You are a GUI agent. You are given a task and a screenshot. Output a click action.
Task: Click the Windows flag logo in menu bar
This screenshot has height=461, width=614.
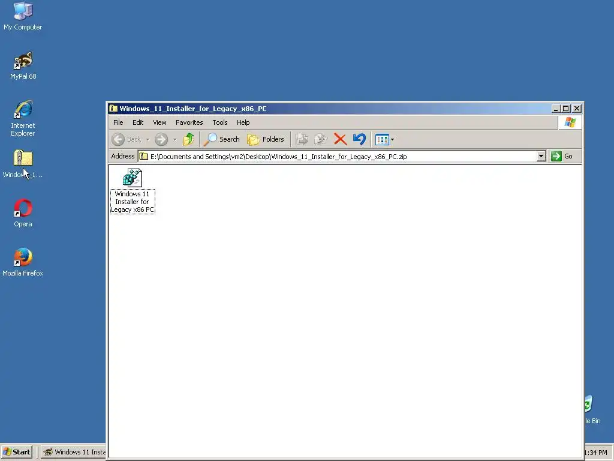coord(570,122)
